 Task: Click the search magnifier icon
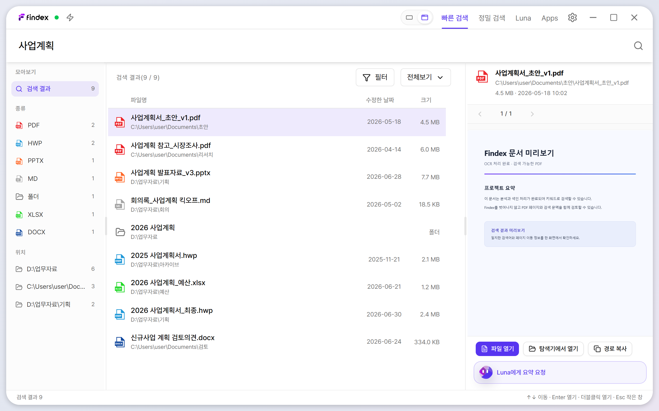tap(638, 46)
